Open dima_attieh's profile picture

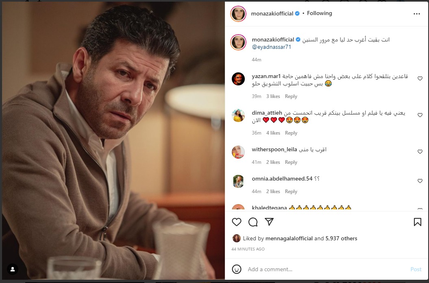(x=239, y=115)
